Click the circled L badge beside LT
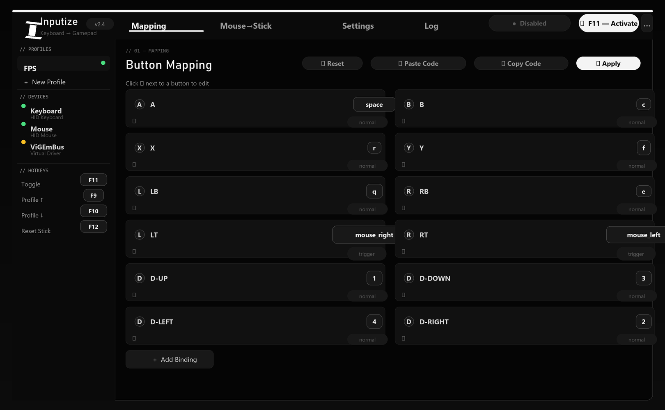The image size is (665, 410). click(140, 235)
